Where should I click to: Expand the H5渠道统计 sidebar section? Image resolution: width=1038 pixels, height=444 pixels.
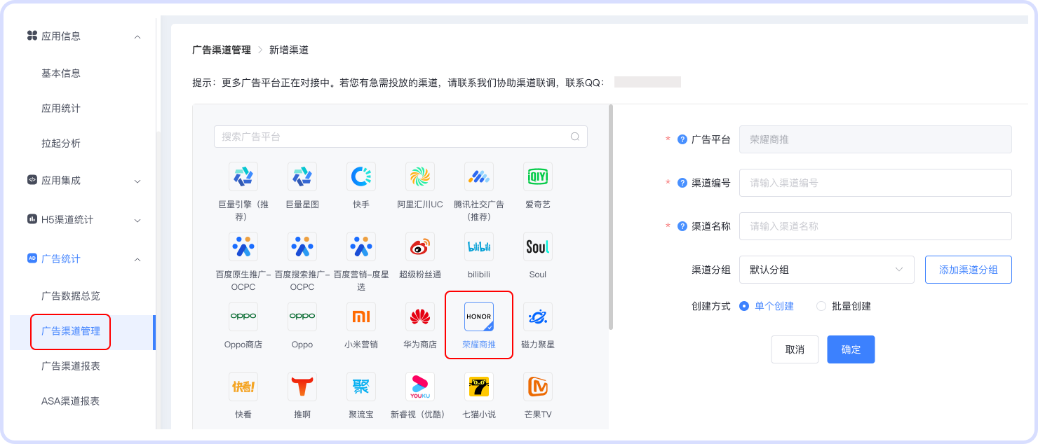[137, 220]
